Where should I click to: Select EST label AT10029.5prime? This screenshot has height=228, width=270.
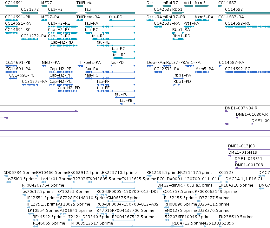tap(74, 204)
